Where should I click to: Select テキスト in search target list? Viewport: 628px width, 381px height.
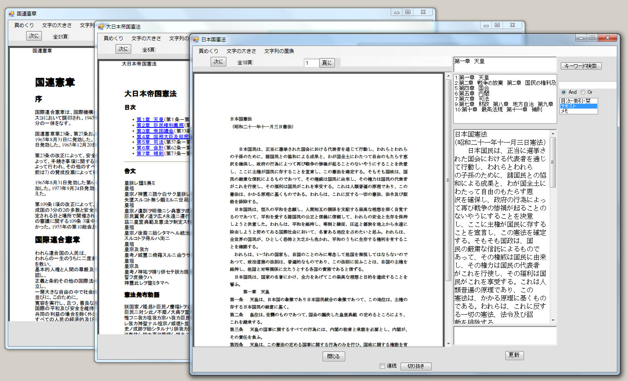point(579,106)
